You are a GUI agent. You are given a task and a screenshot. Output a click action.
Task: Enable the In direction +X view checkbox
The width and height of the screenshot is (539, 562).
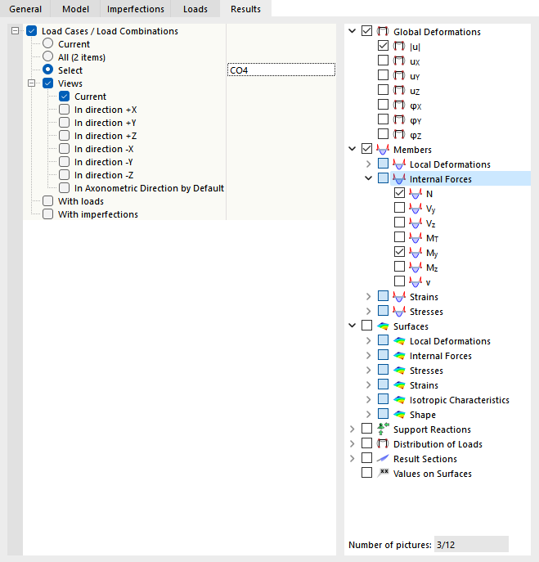point(64,110)
